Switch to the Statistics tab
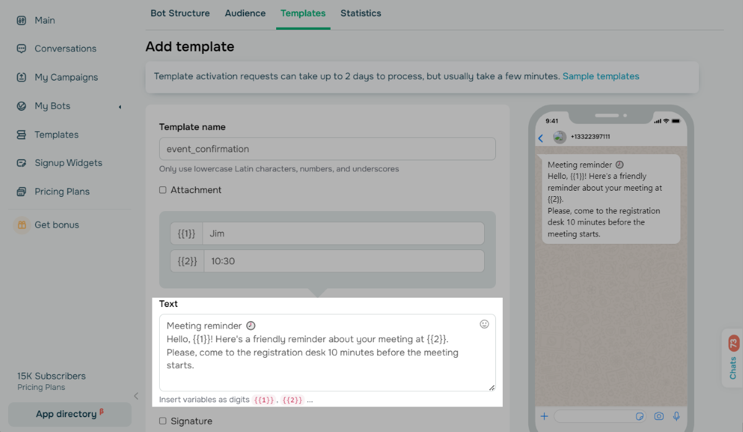Image resolution: width=743 pixels, height=432 pixels. [360, 13]
